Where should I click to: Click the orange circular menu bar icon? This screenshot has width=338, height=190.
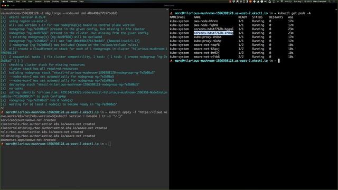tap(250, 1)
